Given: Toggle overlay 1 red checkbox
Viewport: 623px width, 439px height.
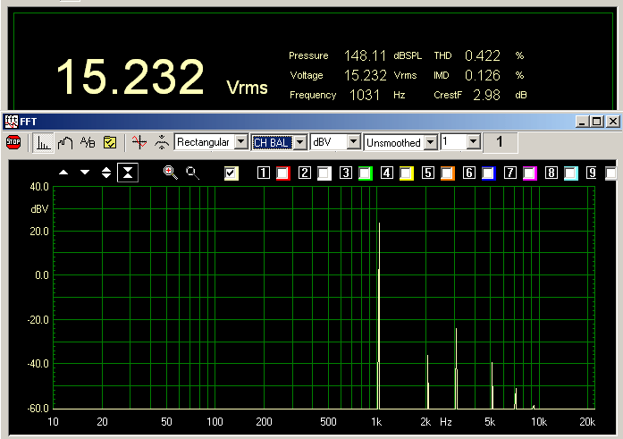Looking at the screenshot, I should point(282,173).
